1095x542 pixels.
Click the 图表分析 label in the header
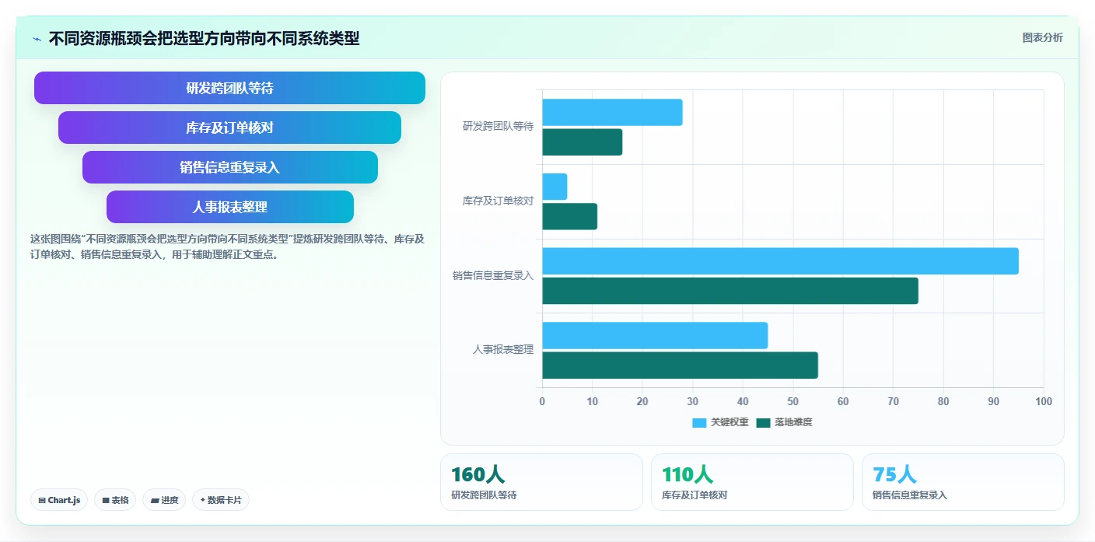pos(1042,37)
